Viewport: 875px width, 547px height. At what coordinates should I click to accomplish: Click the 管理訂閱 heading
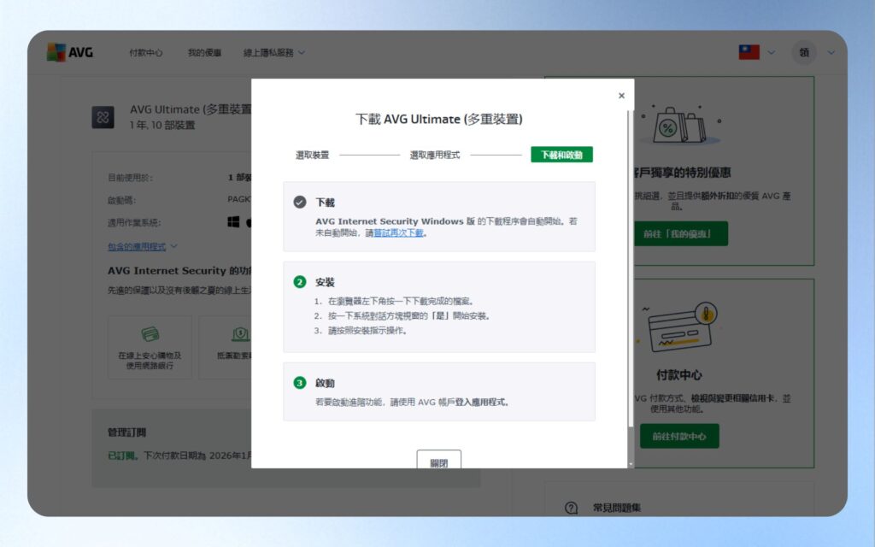pos(126,432)
